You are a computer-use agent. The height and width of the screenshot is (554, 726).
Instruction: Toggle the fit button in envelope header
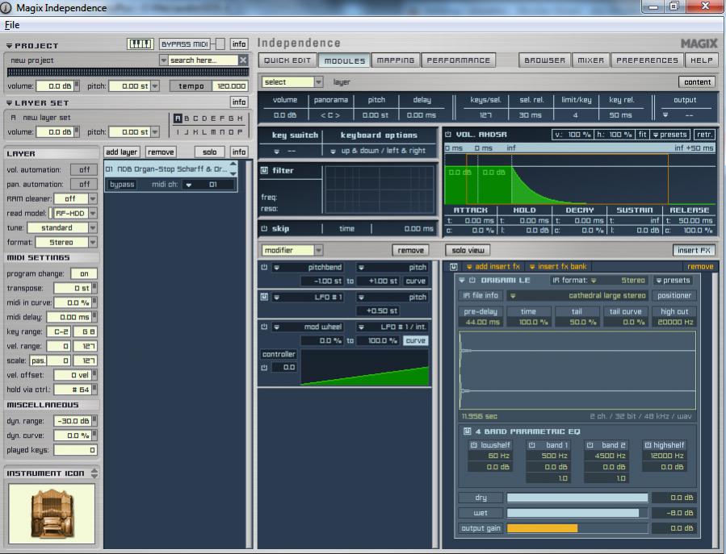pyautogui.click(x=642, y=135)
